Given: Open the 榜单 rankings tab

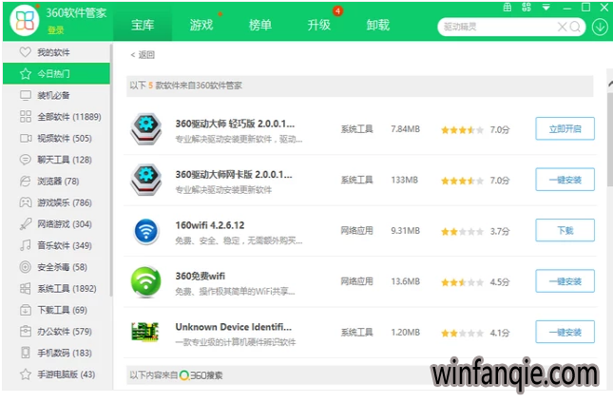Looking at the screenshot, I should (260, 25).
